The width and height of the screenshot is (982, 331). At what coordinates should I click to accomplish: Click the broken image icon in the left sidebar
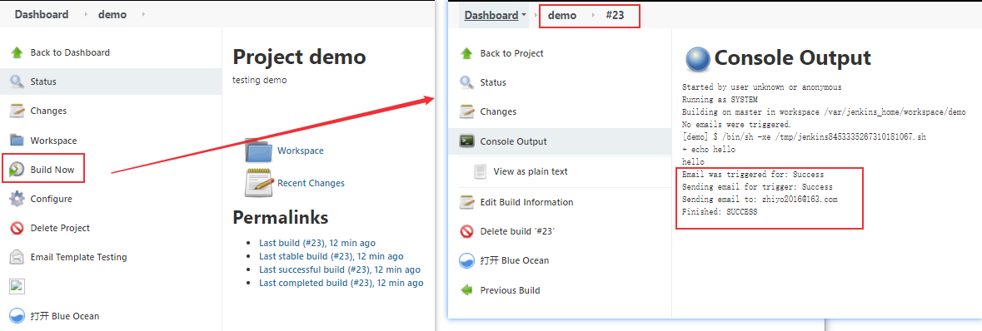17,286
